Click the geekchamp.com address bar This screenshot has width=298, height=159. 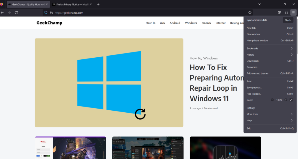coord(146,12)
